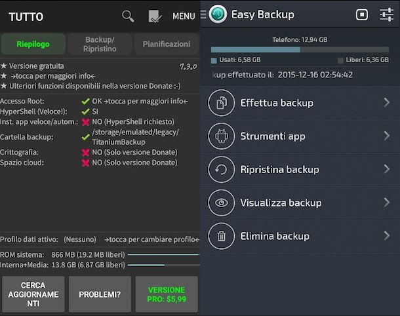Switch to the Riepilogo tab
400x316 pixels.
[33, 44]
